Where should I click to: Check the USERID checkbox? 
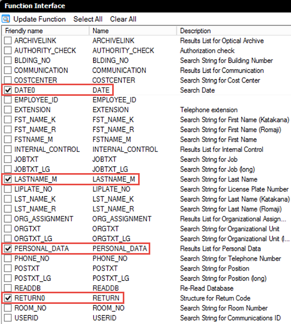tap(8, 318)
